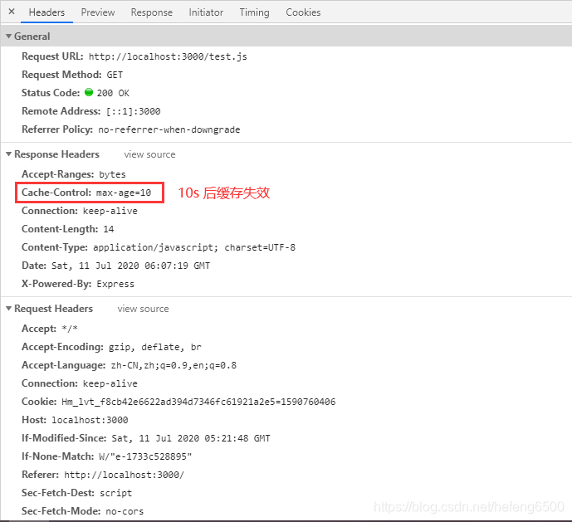Select the Accept-Encoding gzip value

155,347
